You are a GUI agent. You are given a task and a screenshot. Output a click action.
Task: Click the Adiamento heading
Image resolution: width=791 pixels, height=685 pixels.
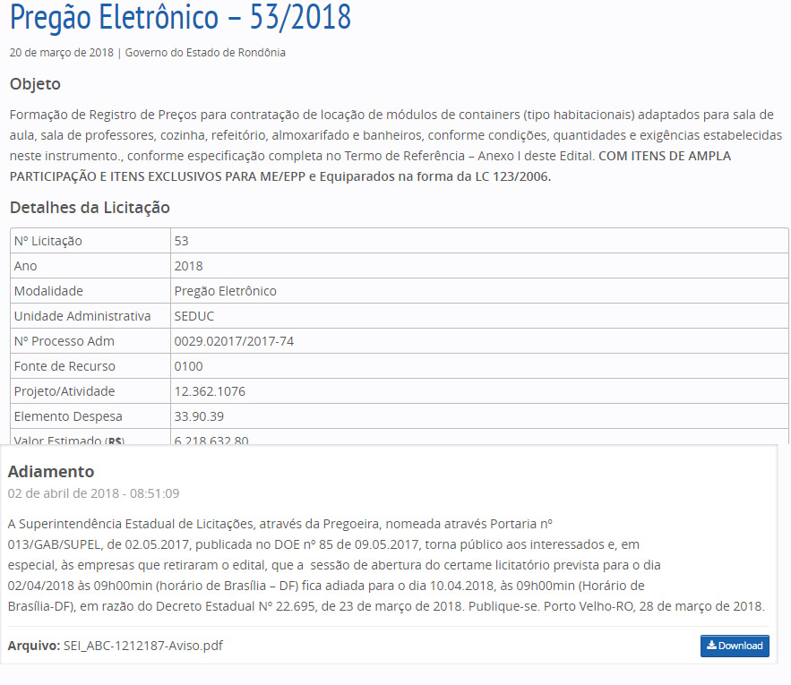pos(51,471)
